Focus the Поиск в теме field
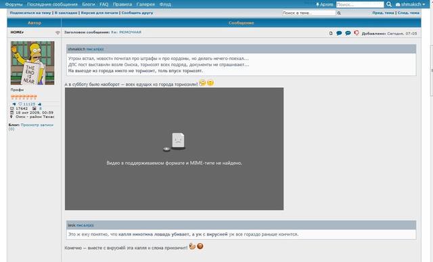Viewport: 433px width, 262px height. [309, 13]
